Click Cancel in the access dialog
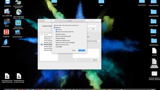Viewport: 160px width, 90px height. click(73, 50)
